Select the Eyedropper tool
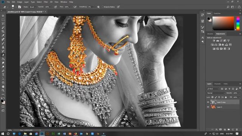The image size is (242, 136). [x=3, y=36]
